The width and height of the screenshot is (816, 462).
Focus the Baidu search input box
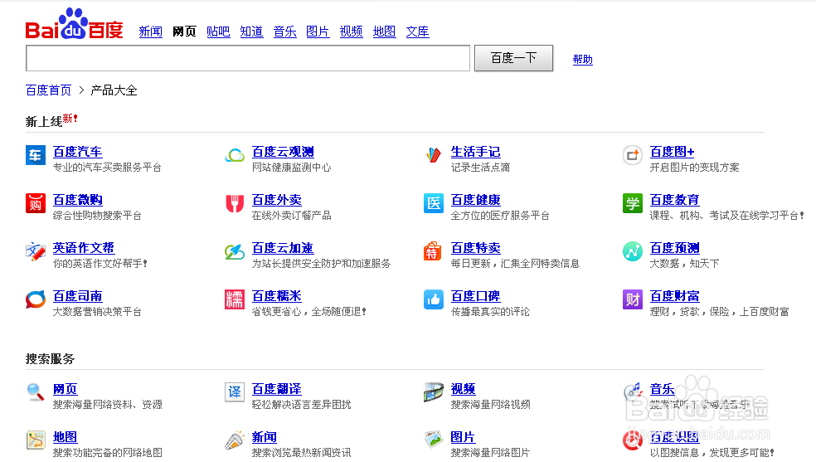click(248, 58)
